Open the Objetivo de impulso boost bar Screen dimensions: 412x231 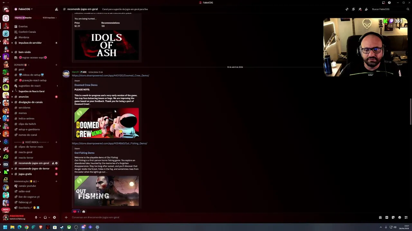(x=35, y=18)
